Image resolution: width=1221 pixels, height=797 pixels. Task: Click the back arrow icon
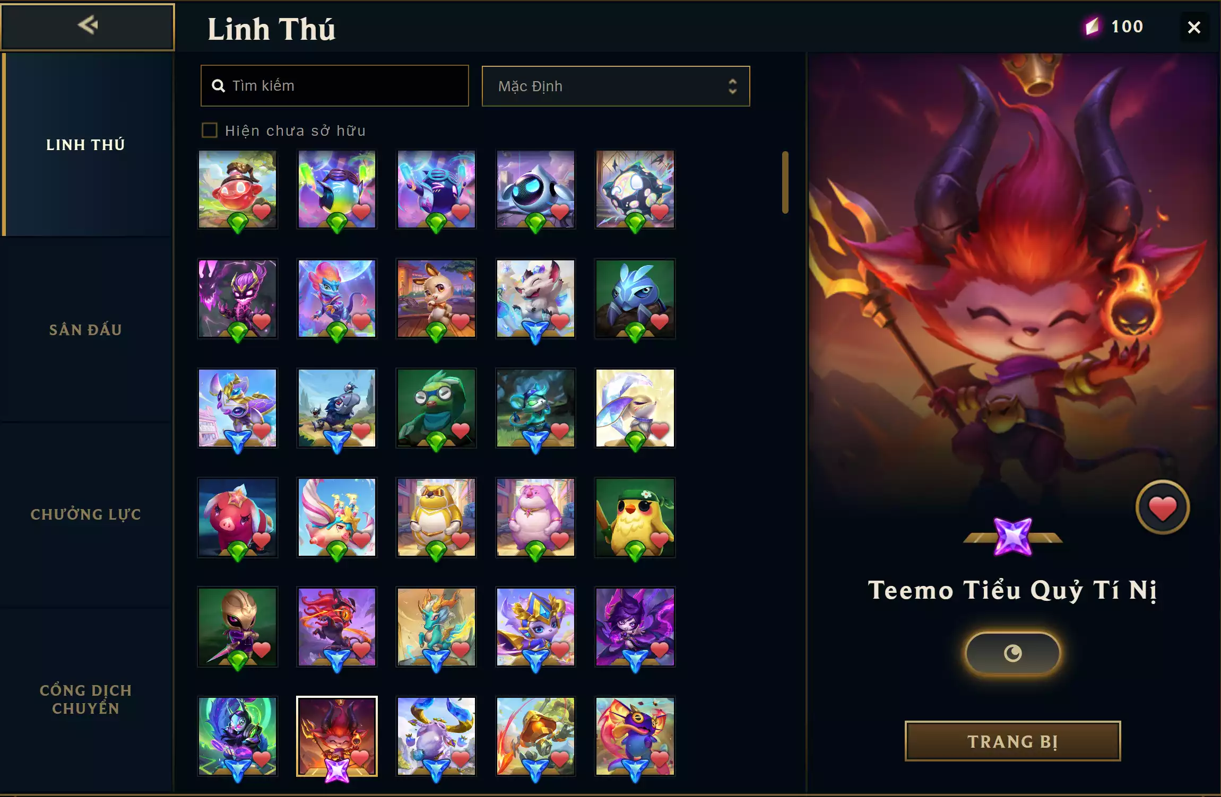pyautogui.click(x=88, y=25)
